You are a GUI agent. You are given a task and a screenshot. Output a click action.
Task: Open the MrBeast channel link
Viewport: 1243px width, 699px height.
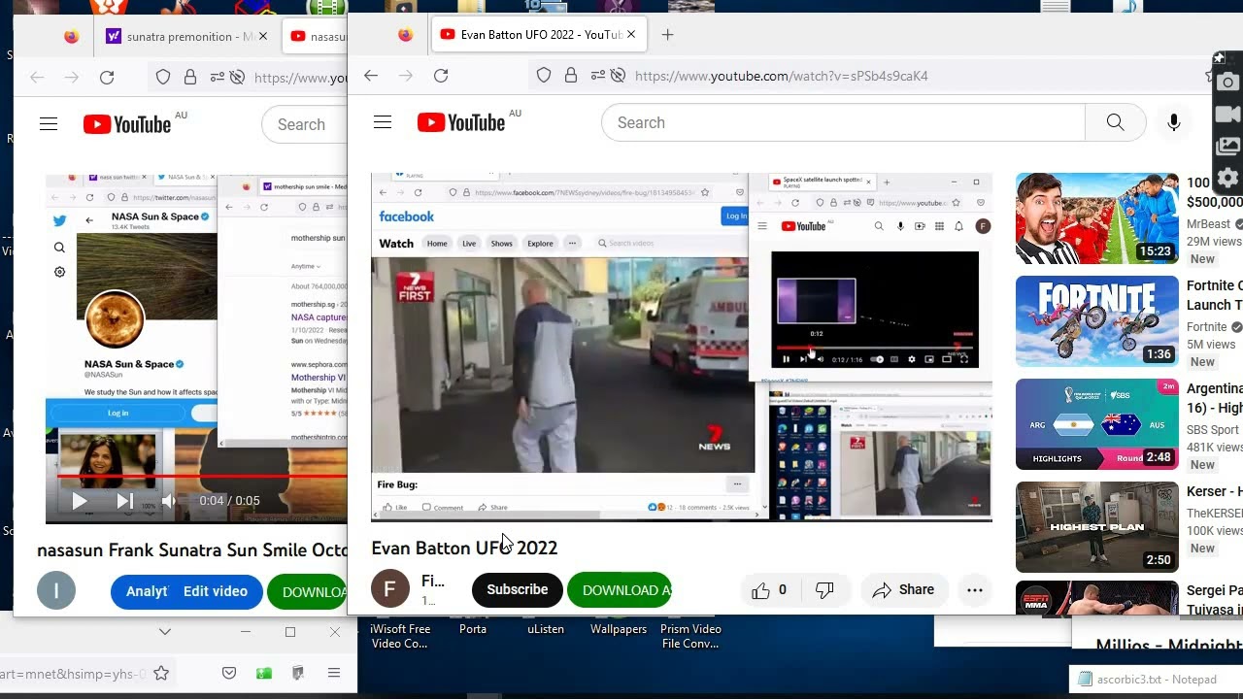[1208, 224]
